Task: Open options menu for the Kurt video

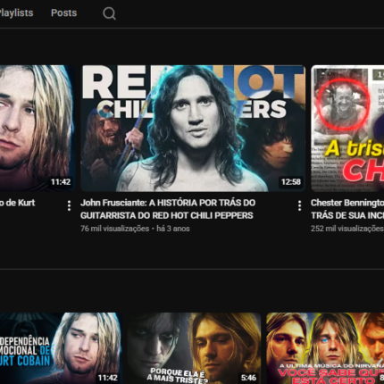Action: pyautogui.click(x=69, y=205)
